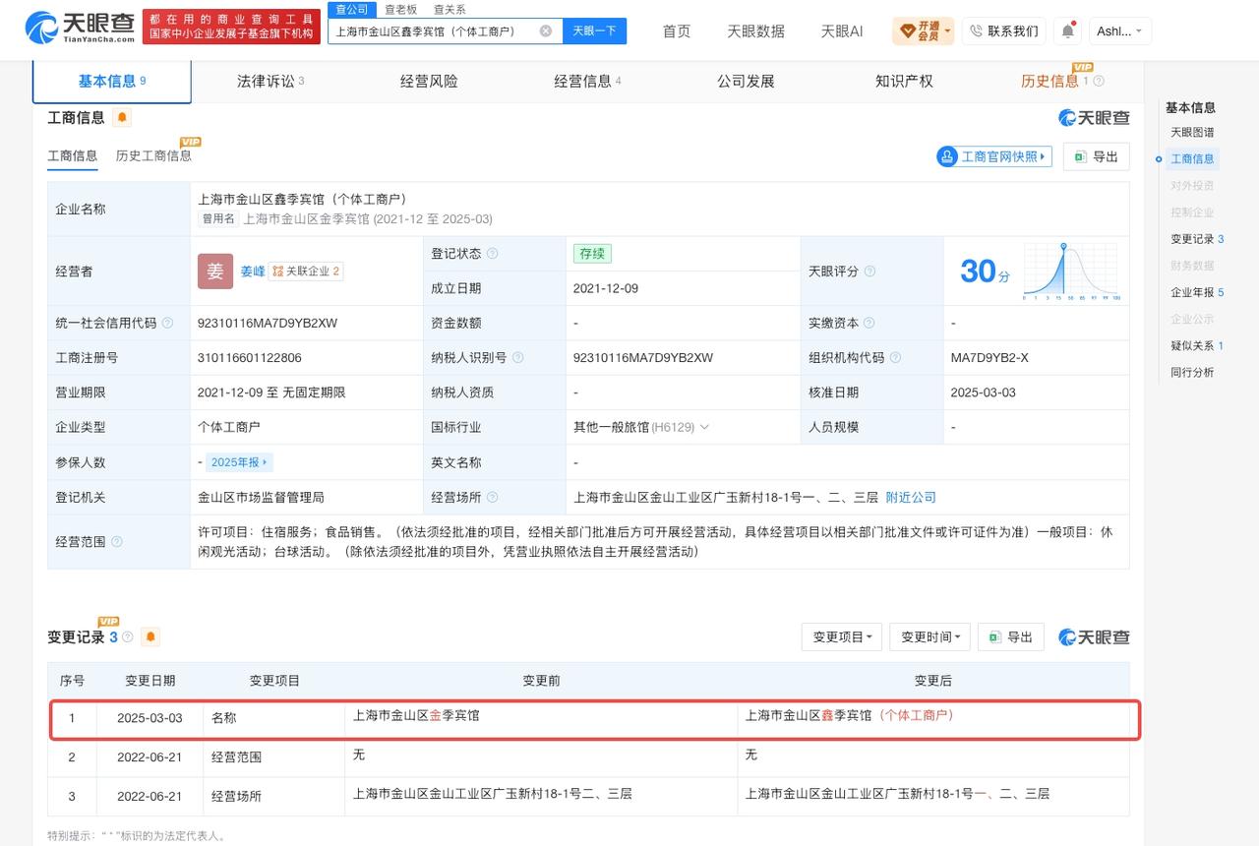Select the 历史工商信息 sub-tab

pos(153,155)
